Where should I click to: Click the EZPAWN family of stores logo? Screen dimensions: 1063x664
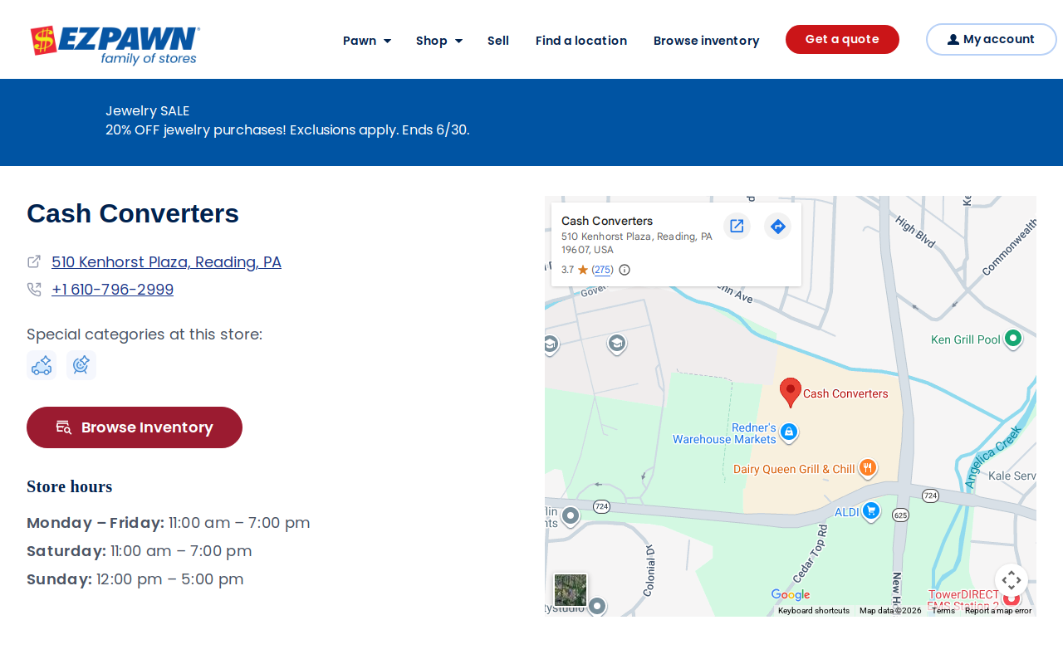tap(115, 45)
